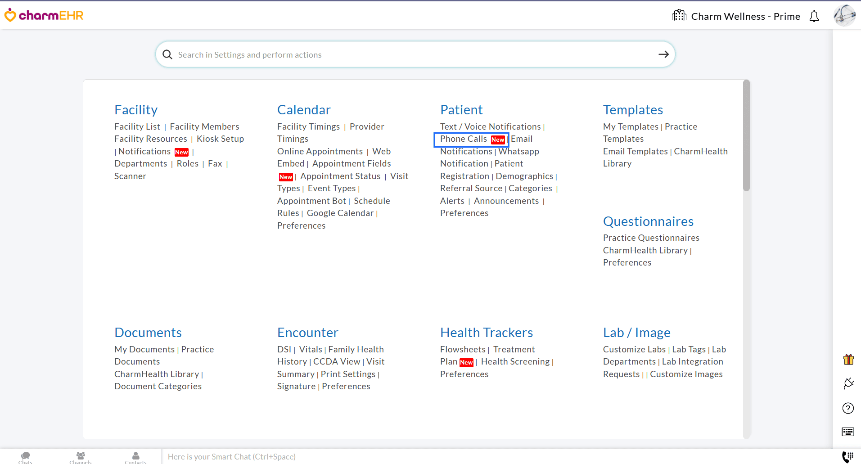Open the Documents section heading
Viewport: 861px width, 464px height.
point(148,333)
